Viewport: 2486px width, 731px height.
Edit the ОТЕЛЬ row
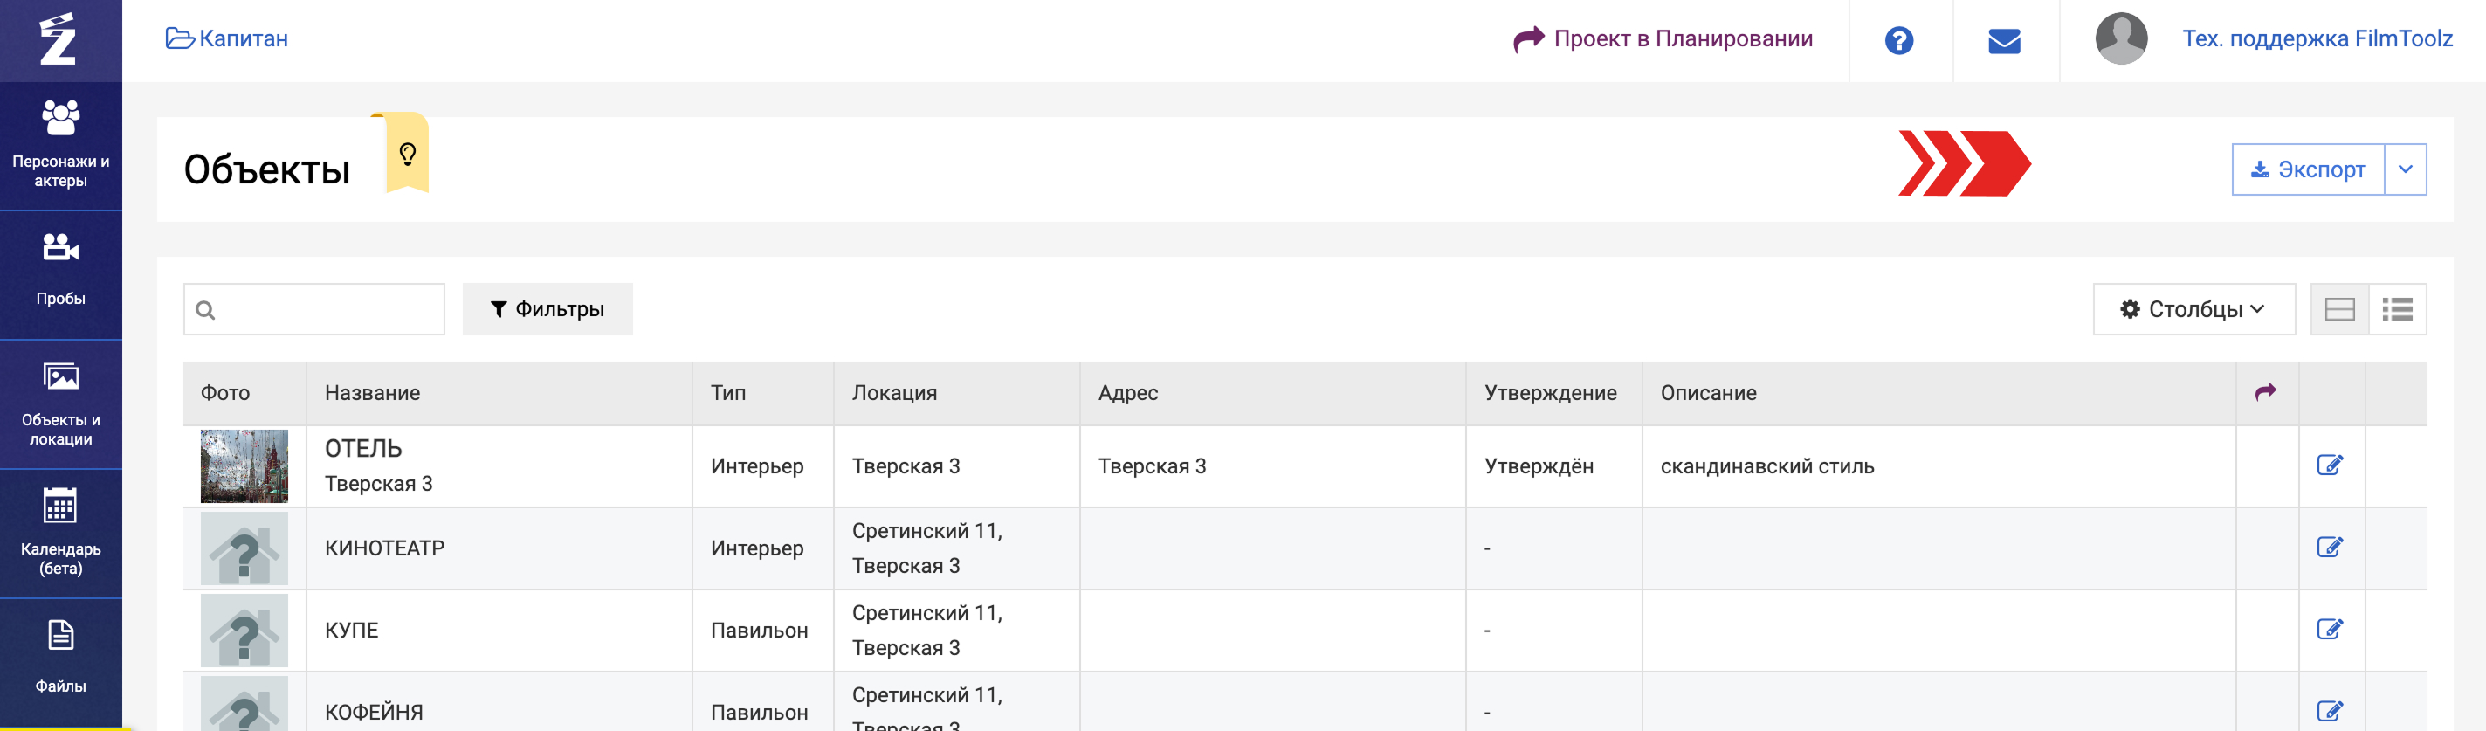[2330, 465]
